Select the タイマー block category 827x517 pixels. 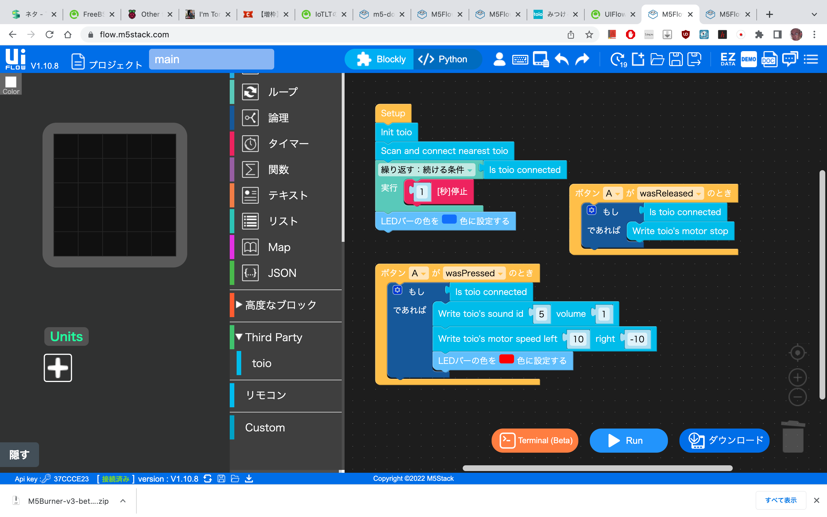click(x=288, y=144)
